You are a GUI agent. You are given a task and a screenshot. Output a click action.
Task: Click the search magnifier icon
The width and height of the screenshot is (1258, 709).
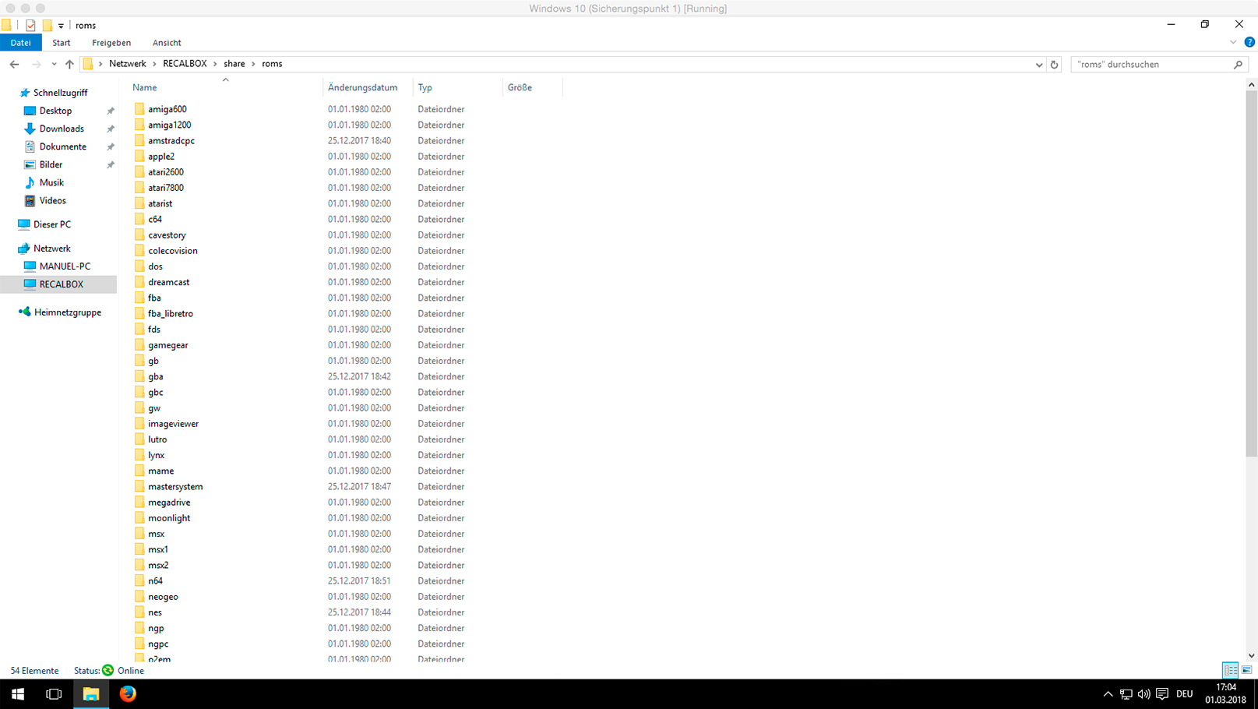click(x=1239, y=65)
